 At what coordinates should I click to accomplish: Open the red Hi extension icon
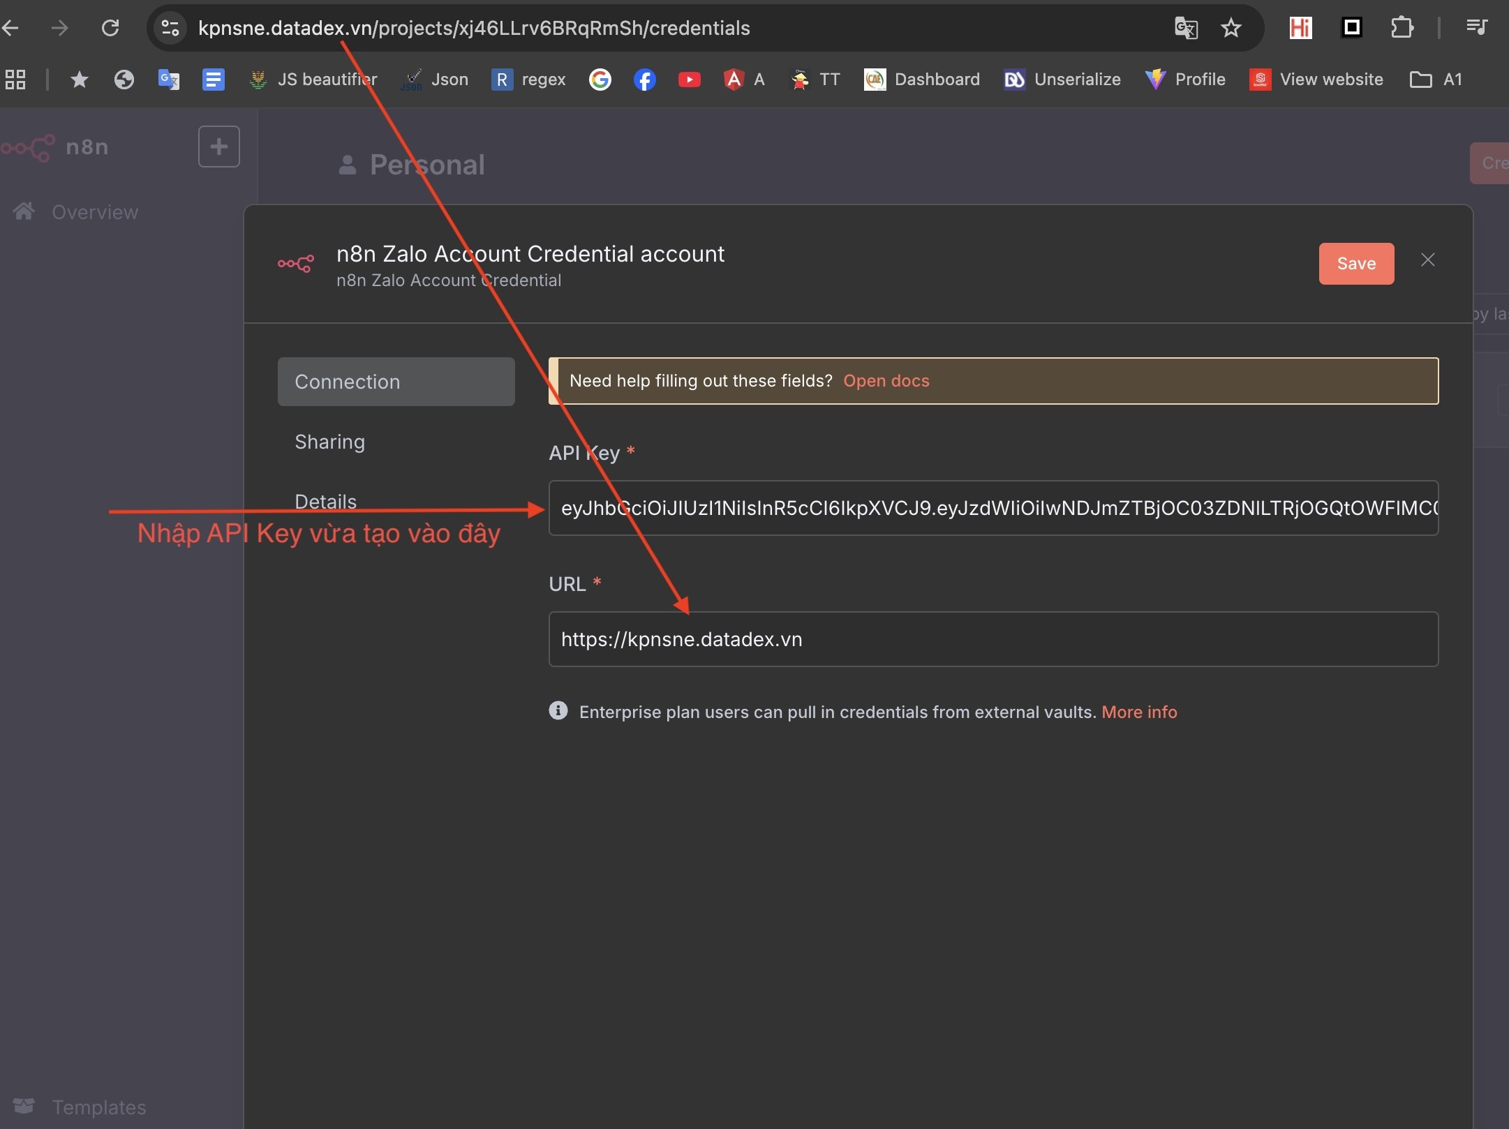tap(1300, 28)
